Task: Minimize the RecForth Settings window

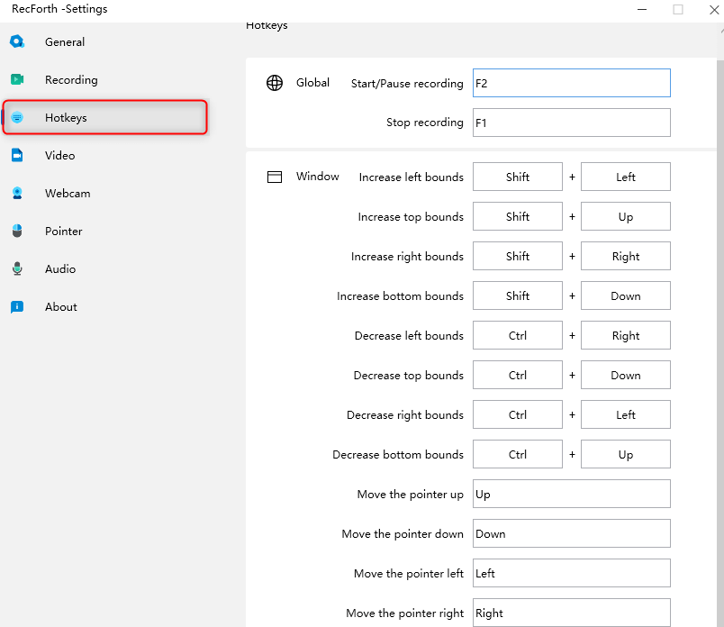Action: pos(642,10)
